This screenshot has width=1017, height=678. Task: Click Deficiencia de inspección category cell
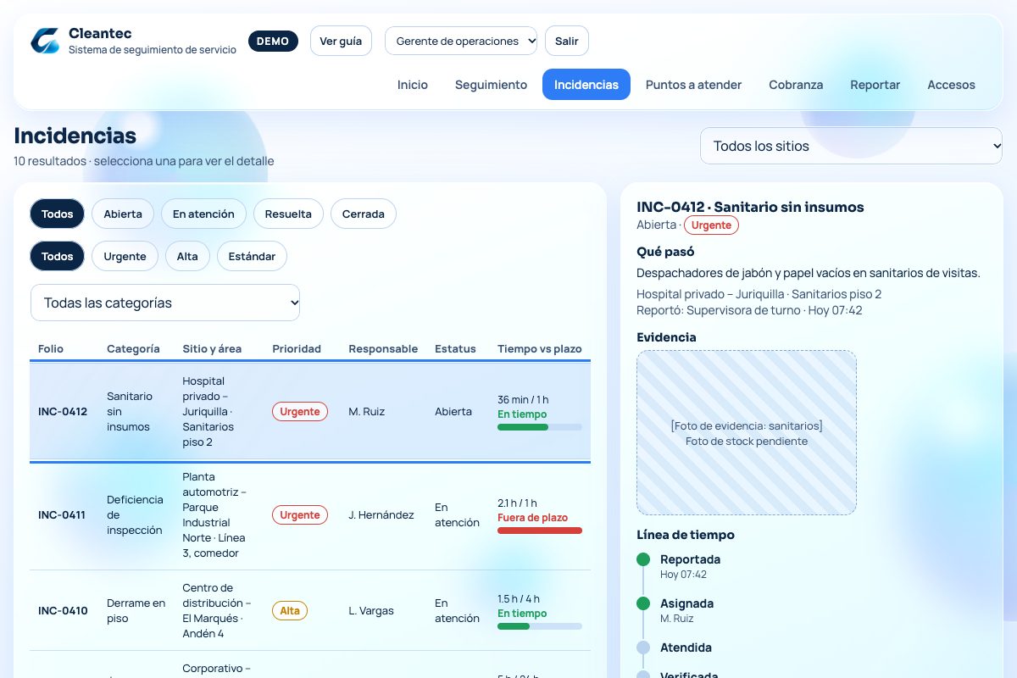tap(135, 514)
